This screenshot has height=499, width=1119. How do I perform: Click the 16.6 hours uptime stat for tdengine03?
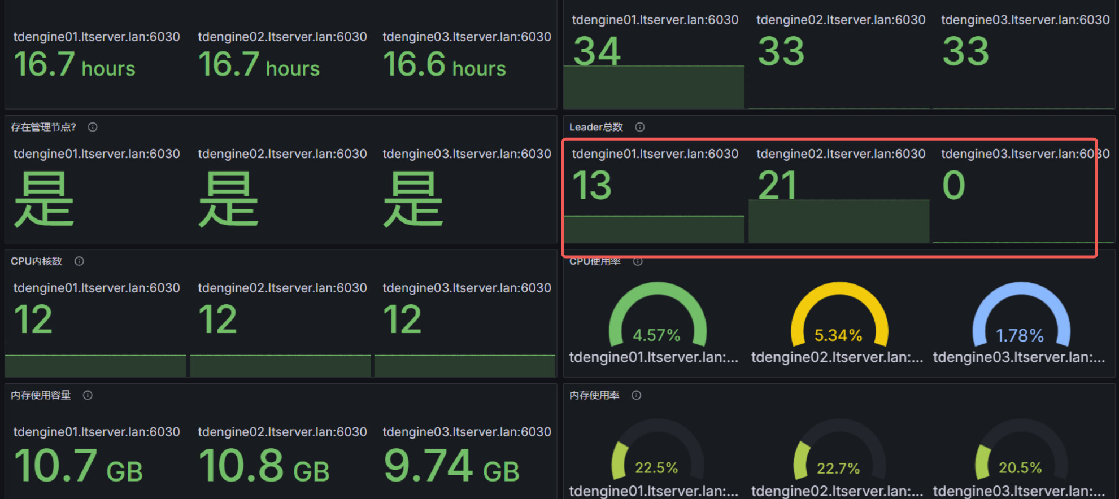click(444, 65)
